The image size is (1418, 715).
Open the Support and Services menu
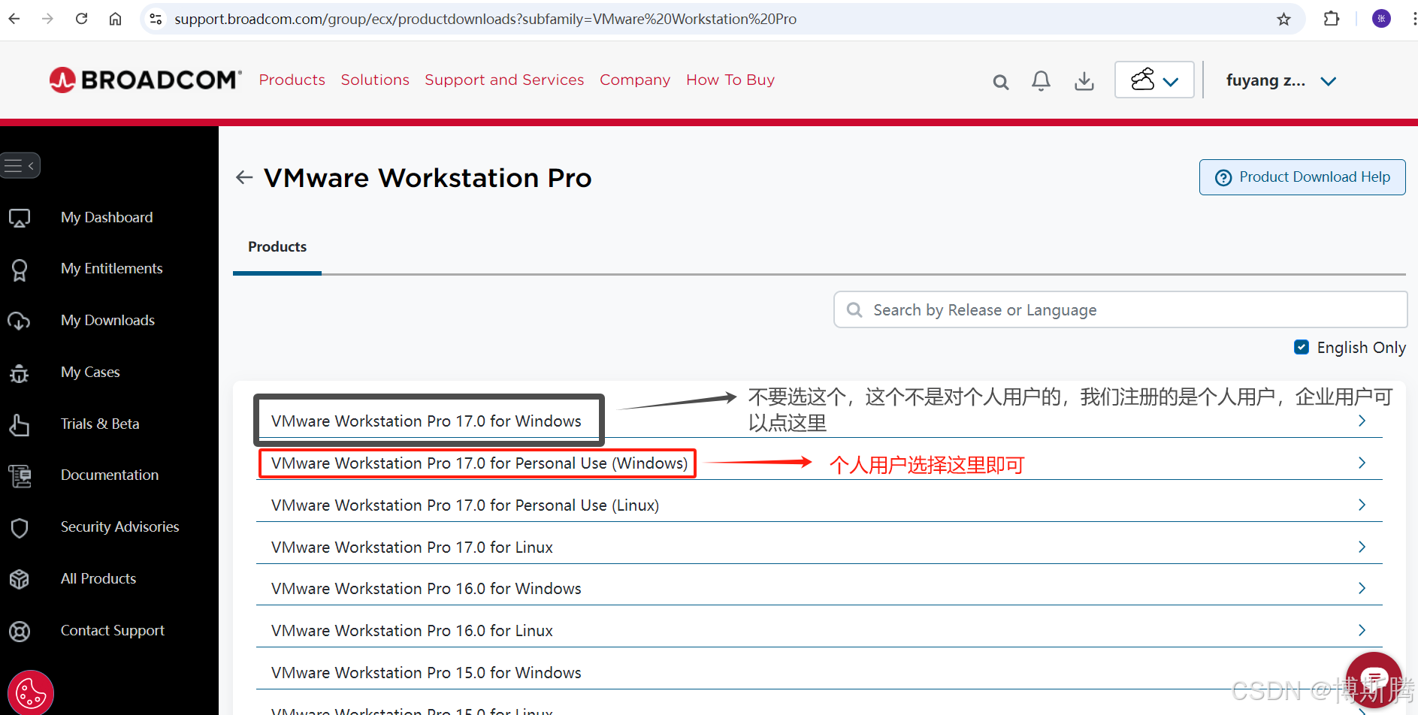[504, 80]
